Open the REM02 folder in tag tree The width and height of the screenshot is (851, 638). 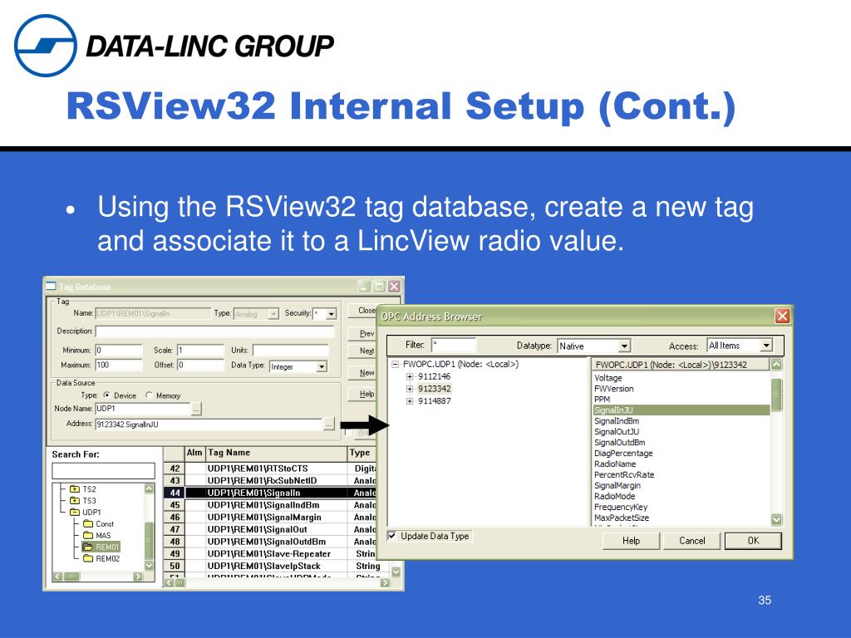(x=101, y=558)
